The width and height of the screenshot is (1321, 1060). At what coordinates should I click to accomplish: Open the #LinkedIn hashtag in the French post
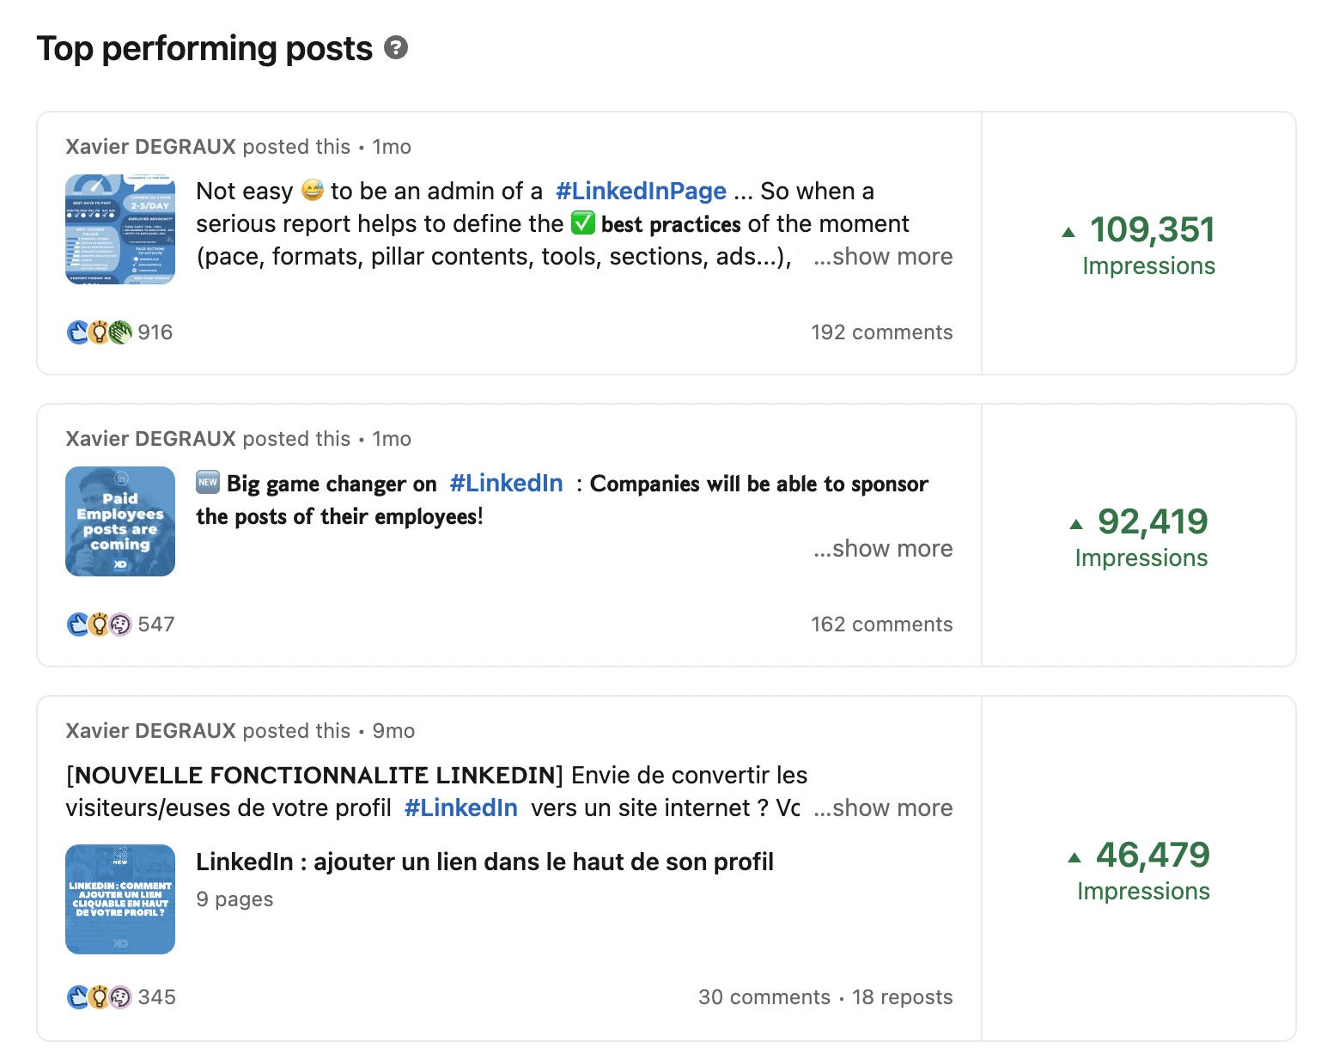point(460,808)
